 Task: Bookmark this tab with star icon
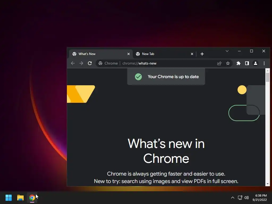coord(228,63)
